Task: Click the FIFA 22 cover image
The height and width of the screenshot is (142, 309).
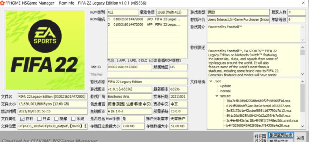Action: click(45, 50)
